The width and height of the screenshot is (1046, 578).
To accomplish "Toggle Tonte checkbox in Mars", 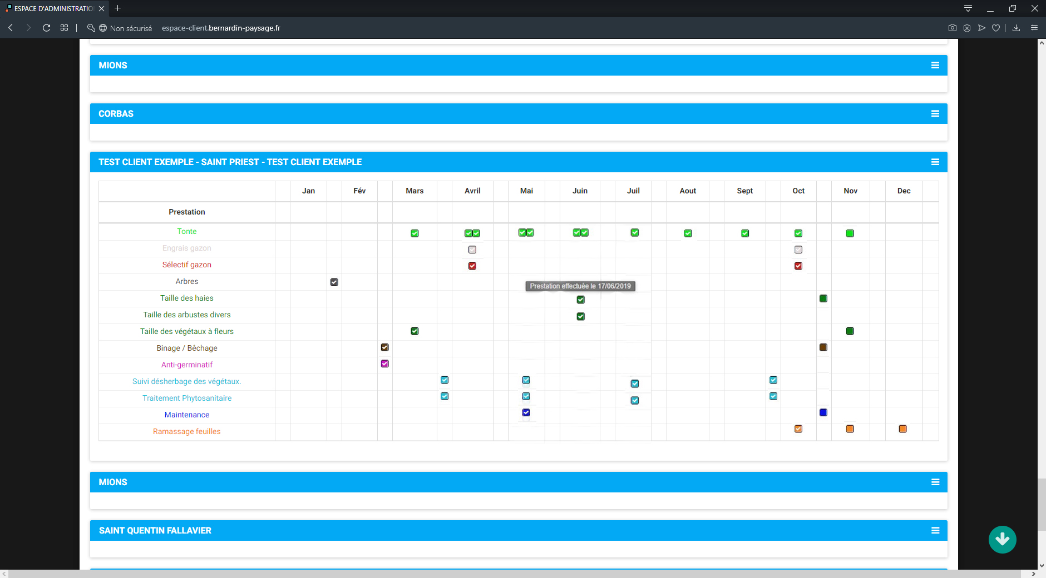I will pos(415,233).
